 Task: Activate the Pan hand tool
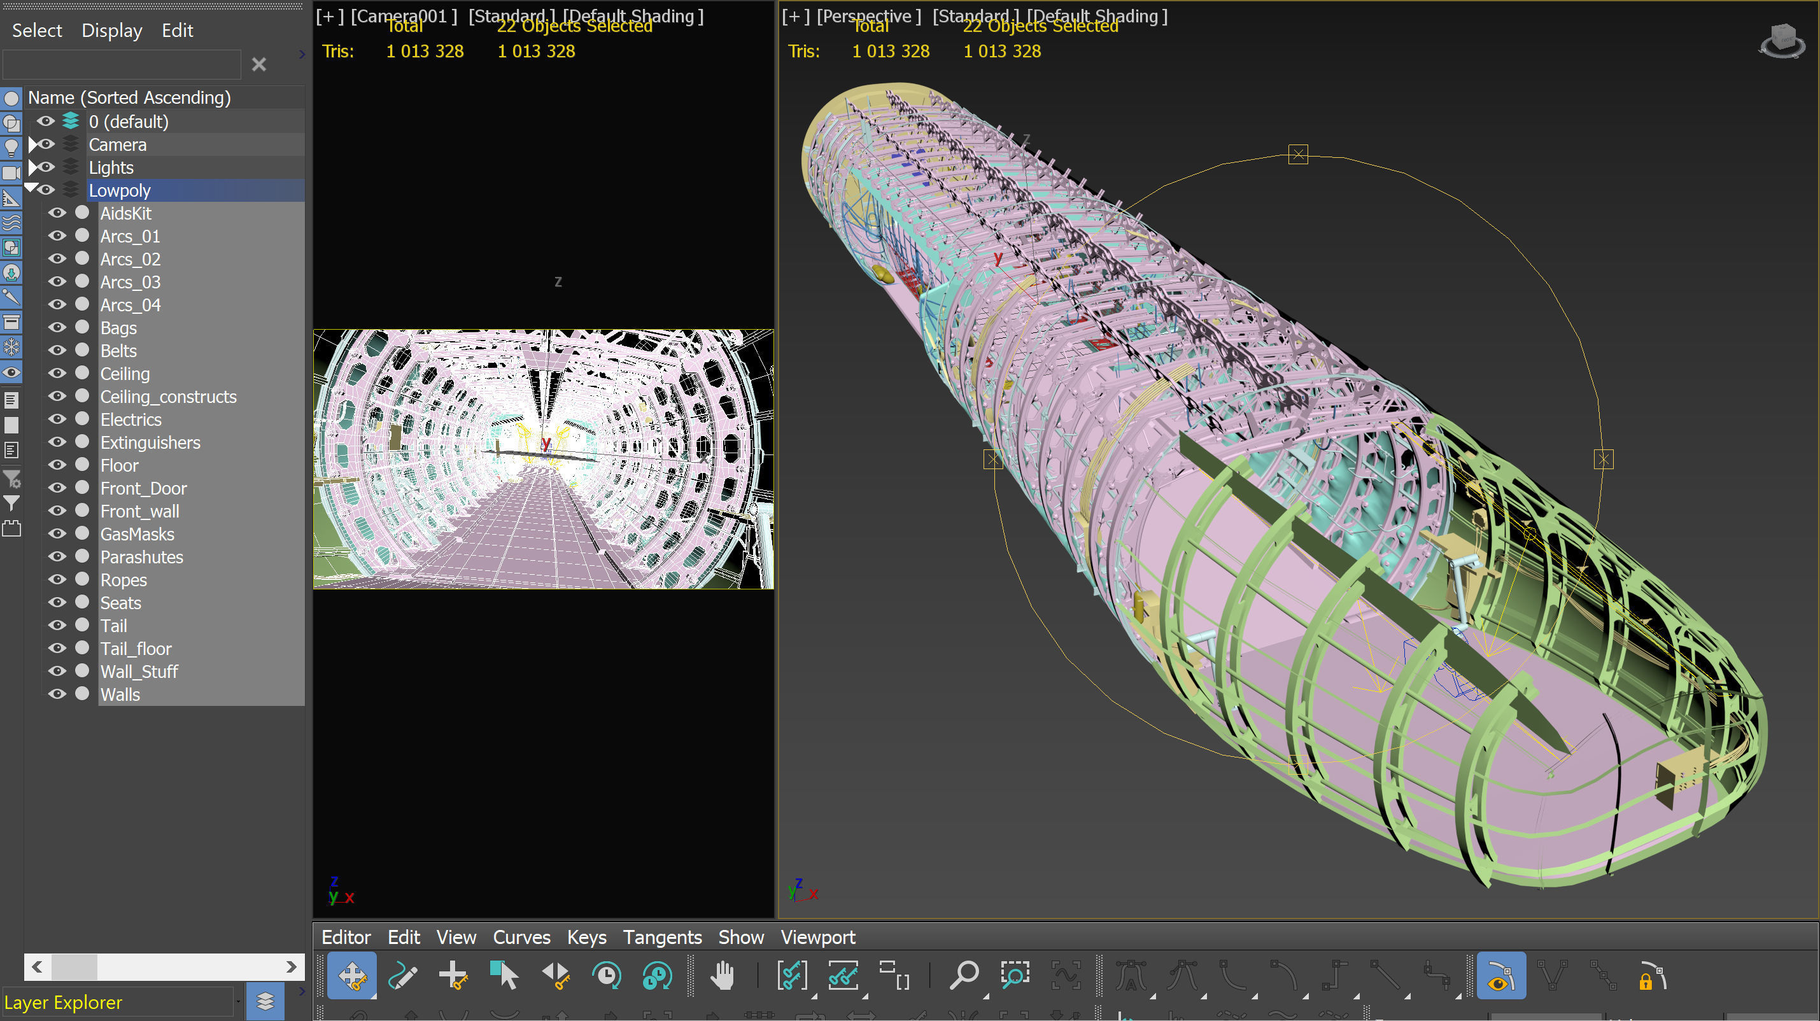click(722, 976)
